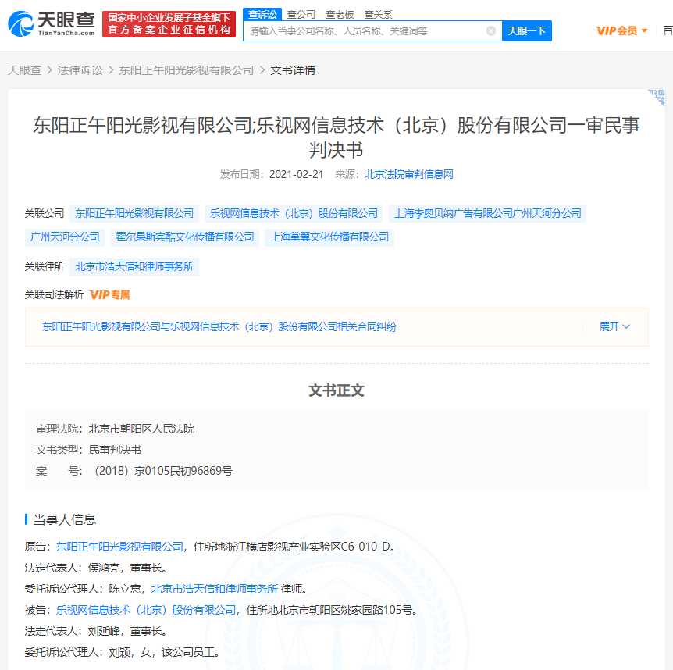Click the 当事人信息 section heading
673x670 pixels.
coord(64,519)
